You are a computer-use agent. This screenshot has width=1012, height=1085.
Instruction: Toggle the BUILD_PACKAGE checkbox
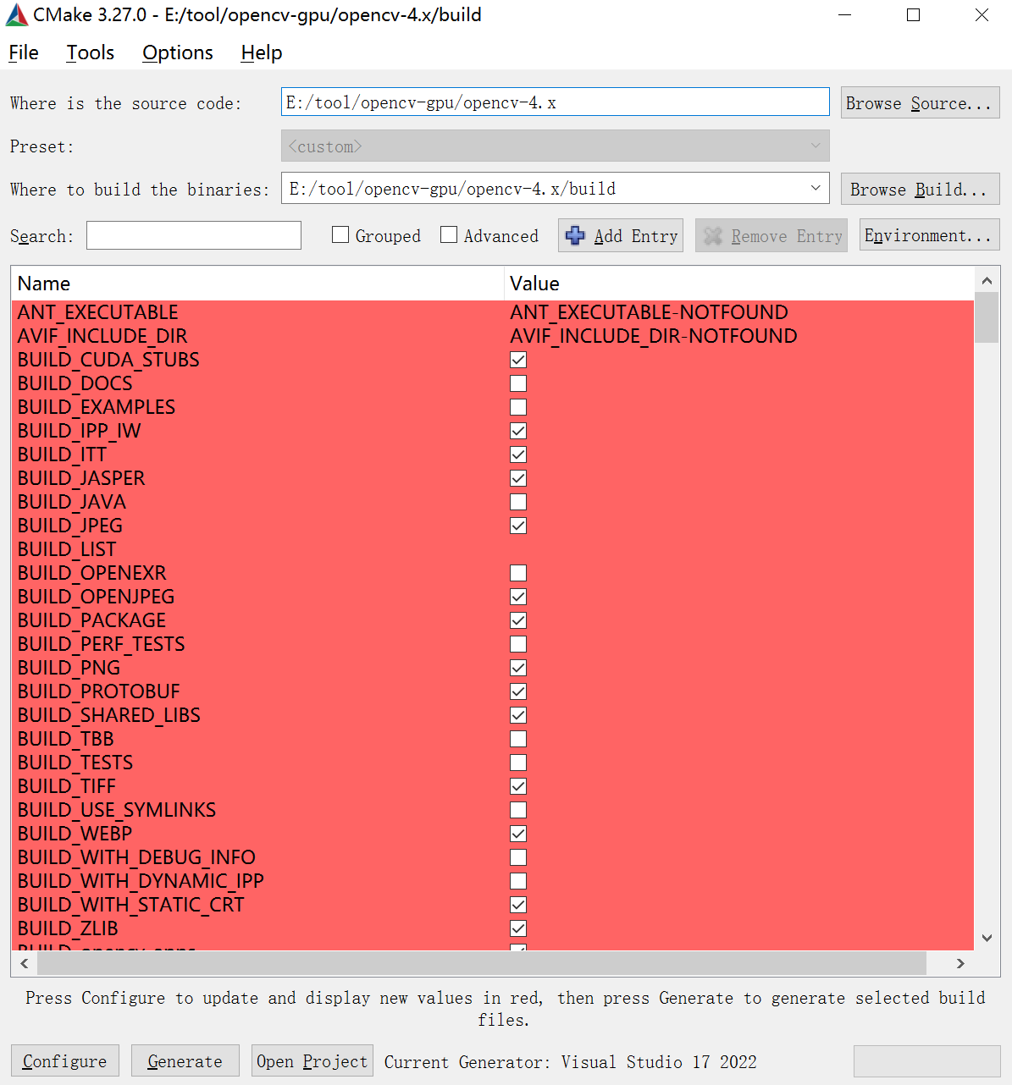click(x=518, y=620)
